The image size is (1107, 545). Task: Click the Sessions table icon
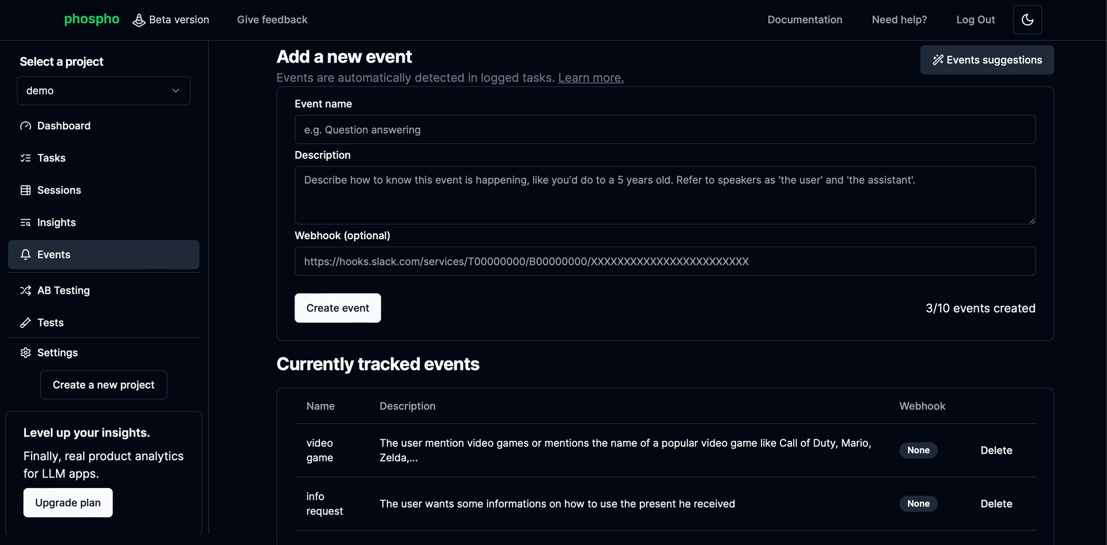25,190
